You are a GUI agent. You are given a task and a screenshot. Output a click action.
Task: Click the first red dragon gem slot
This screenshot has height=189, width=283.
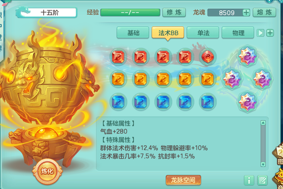118,57
